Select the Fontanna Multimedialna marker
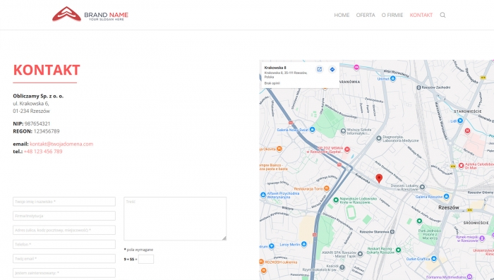This screenshot has width=494, height=280. pos(470,277)
